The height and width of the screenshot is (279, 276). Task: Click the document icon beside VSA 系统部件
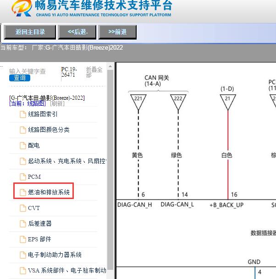(23, 271)
